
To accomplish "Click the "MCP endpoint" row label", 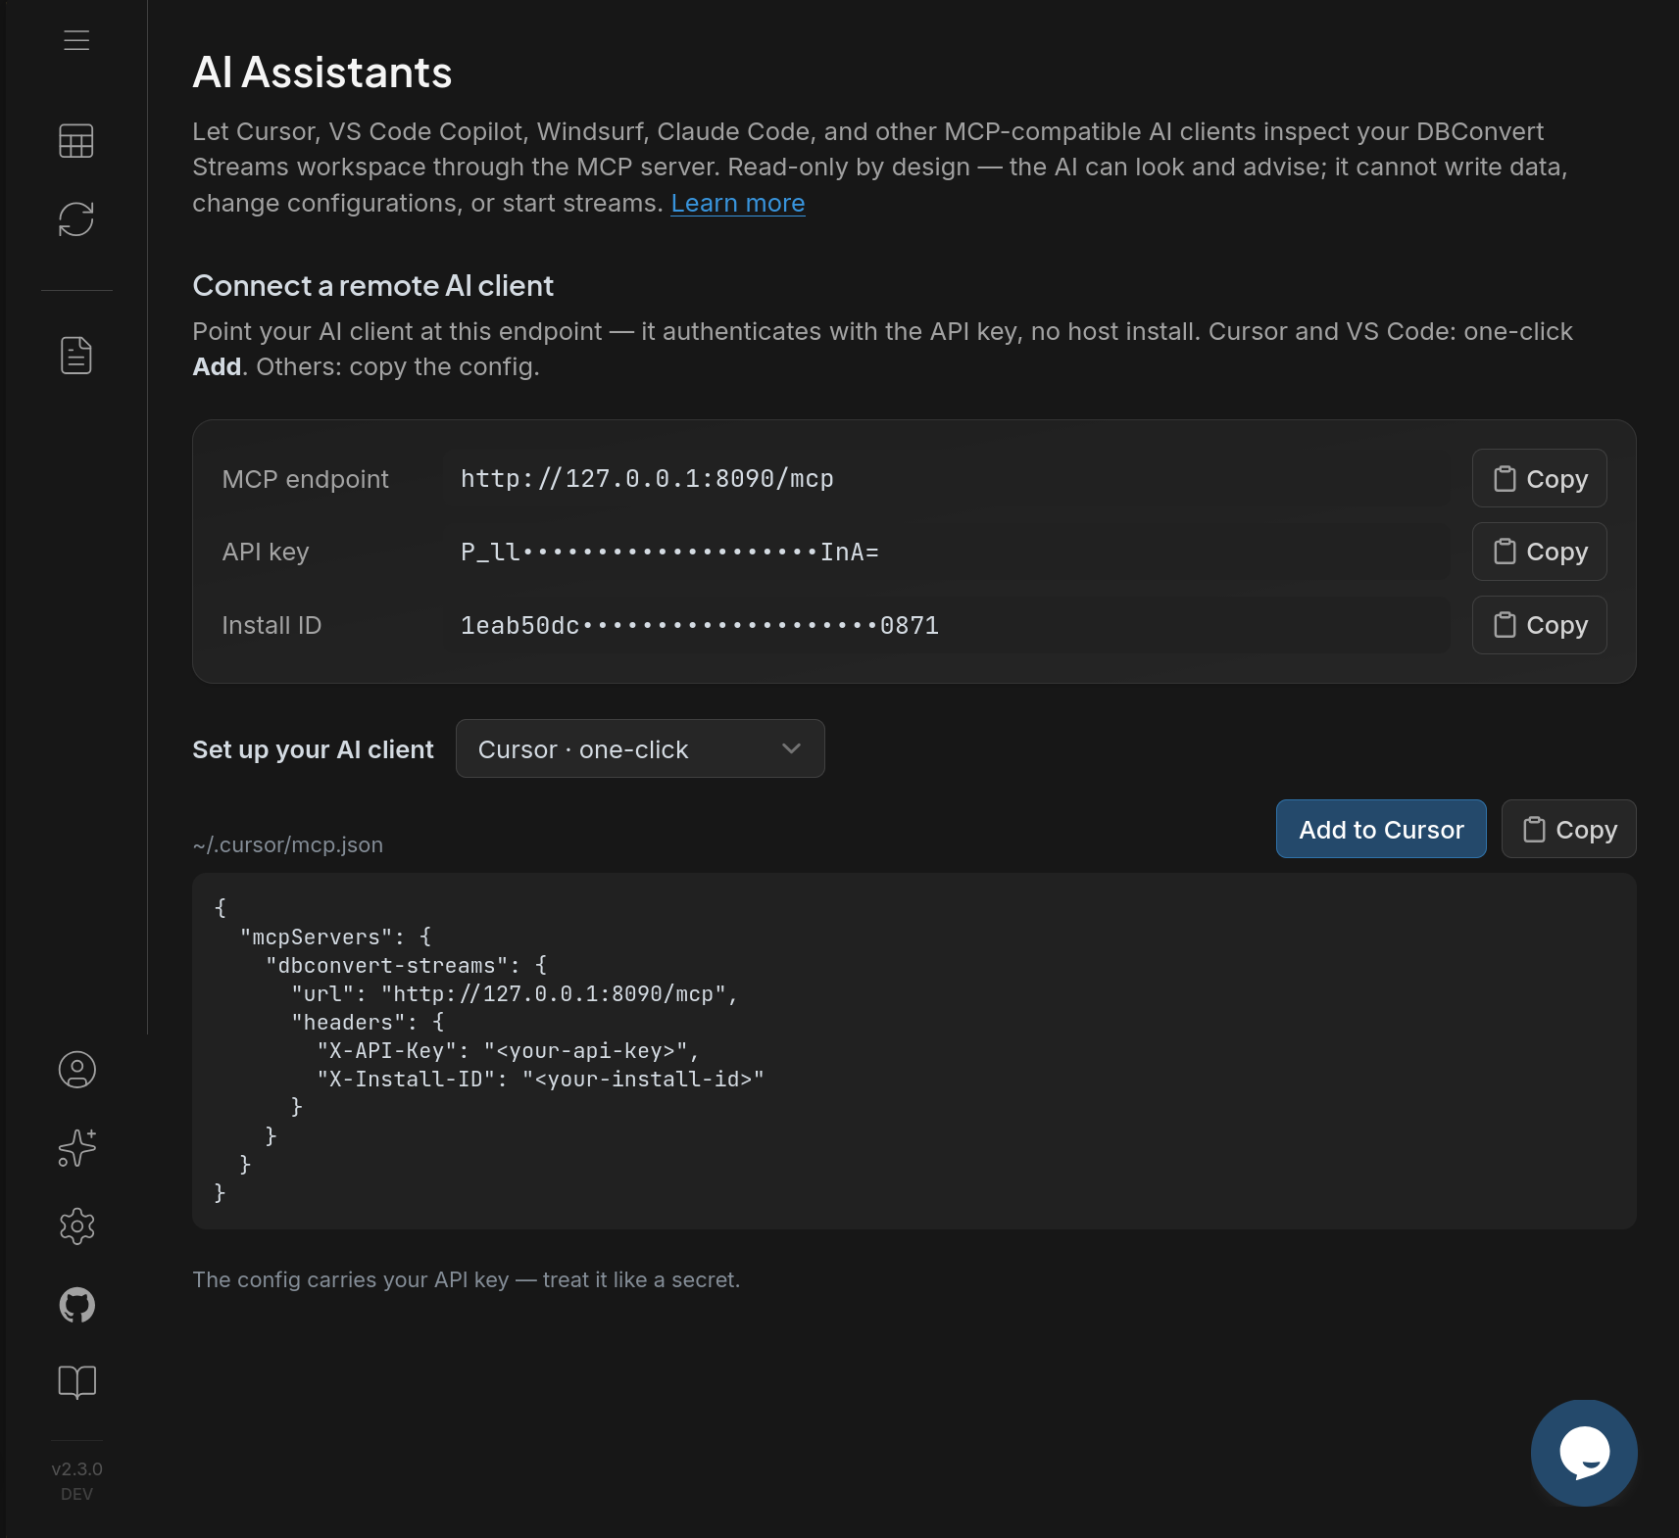I will [x=305, y=479].
